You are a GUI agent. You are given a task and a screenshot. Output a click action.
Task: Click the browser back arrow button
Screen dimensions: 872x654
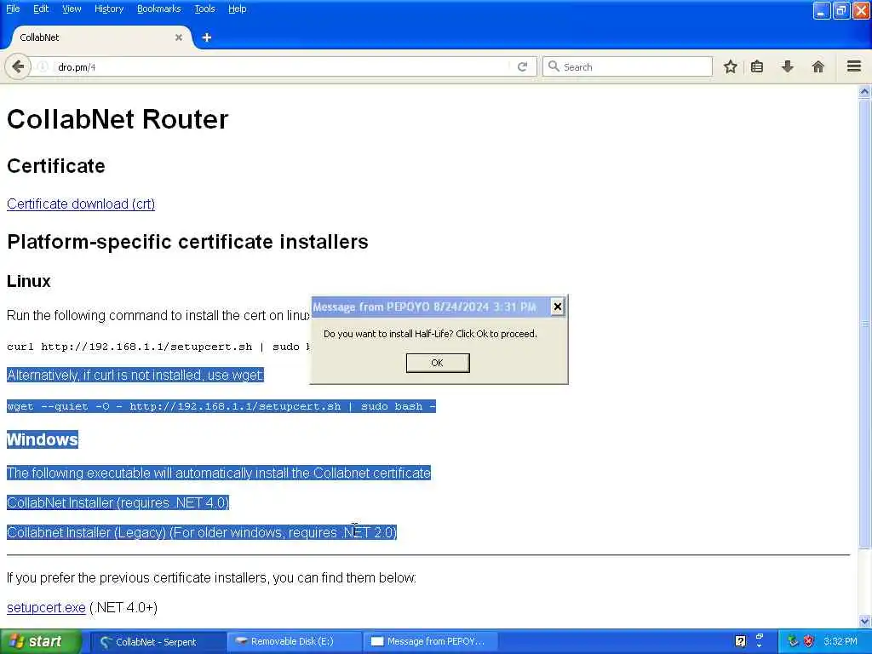click(18, 66)
